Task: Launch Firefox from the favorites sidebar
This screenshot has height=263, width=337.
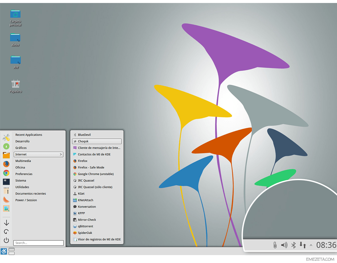Action: tap(6, 164)
